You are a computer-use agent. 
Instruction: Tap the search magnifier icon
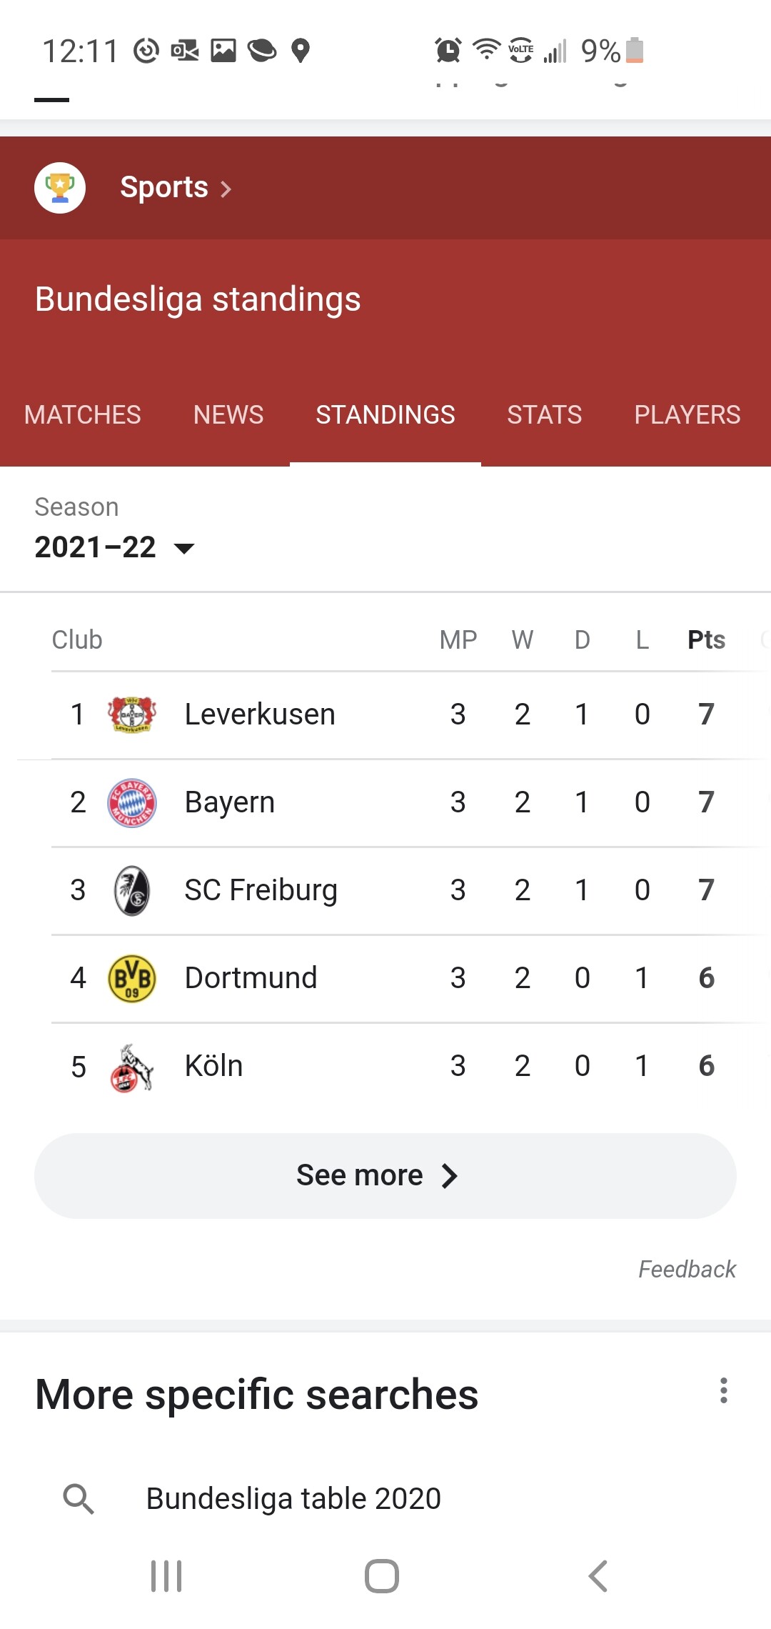[x=79, y=1499]
